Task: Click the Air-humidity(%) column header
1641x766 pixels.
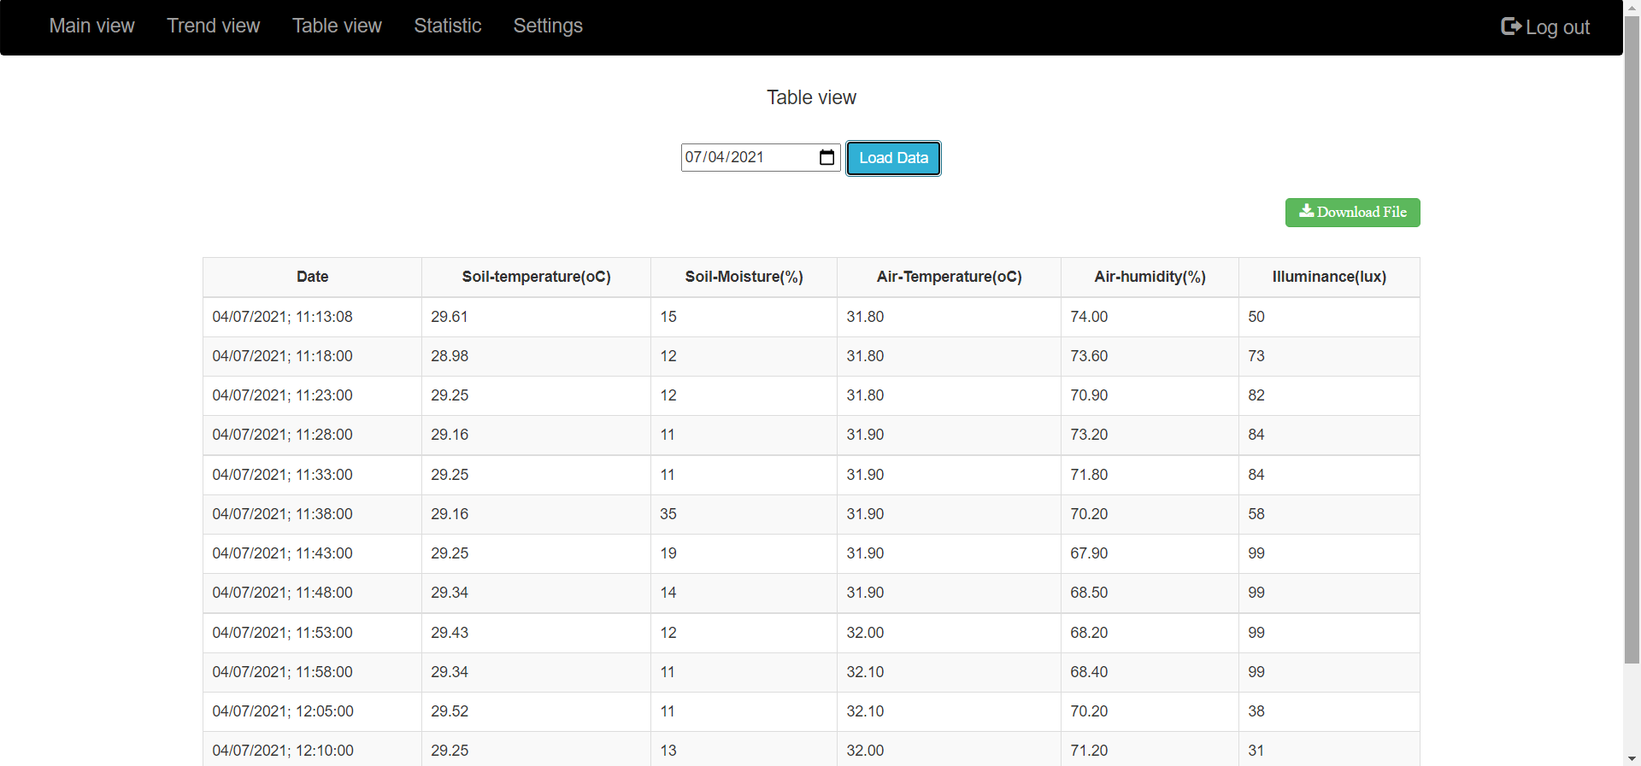Action: click(1150, 277)
